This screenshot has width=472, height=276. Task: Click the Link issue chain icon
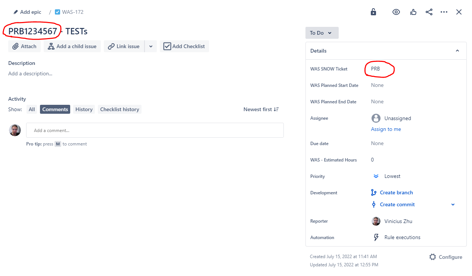pos(111,46)
